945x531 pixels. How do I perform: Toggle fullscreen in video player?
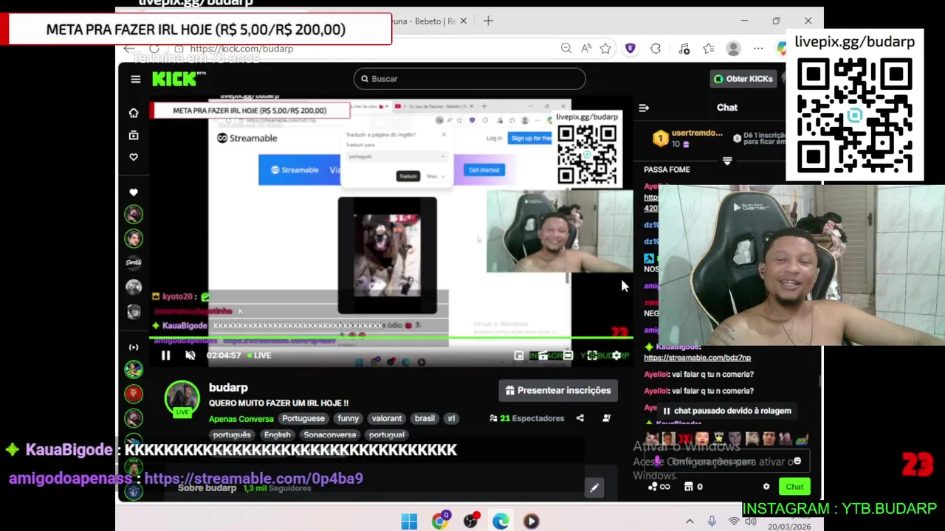[593, 355]
